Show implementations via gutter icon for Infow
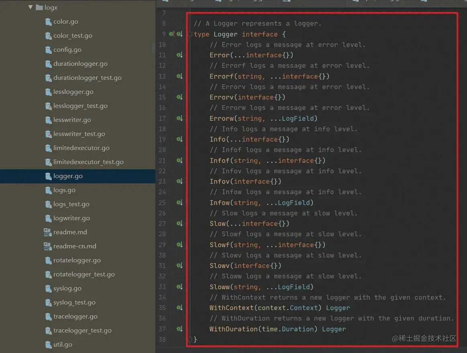 [x=179, y=203]
